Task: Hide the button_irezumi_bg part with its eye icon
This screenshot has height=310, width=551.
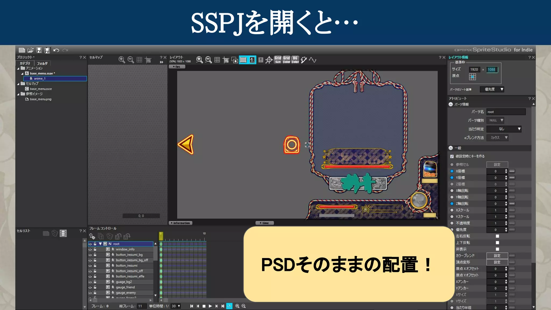Action: [90, 255]
